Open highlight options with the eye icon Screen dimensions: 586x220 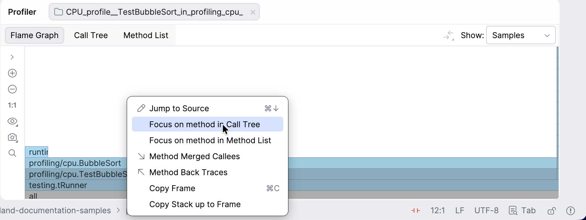[x=12, y=121]
